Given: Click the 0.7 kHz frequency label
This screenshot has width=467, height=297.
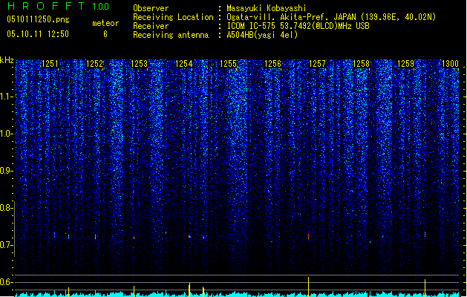Looking at the screenshot, I should pyautogui.click(x=7, y=245).
